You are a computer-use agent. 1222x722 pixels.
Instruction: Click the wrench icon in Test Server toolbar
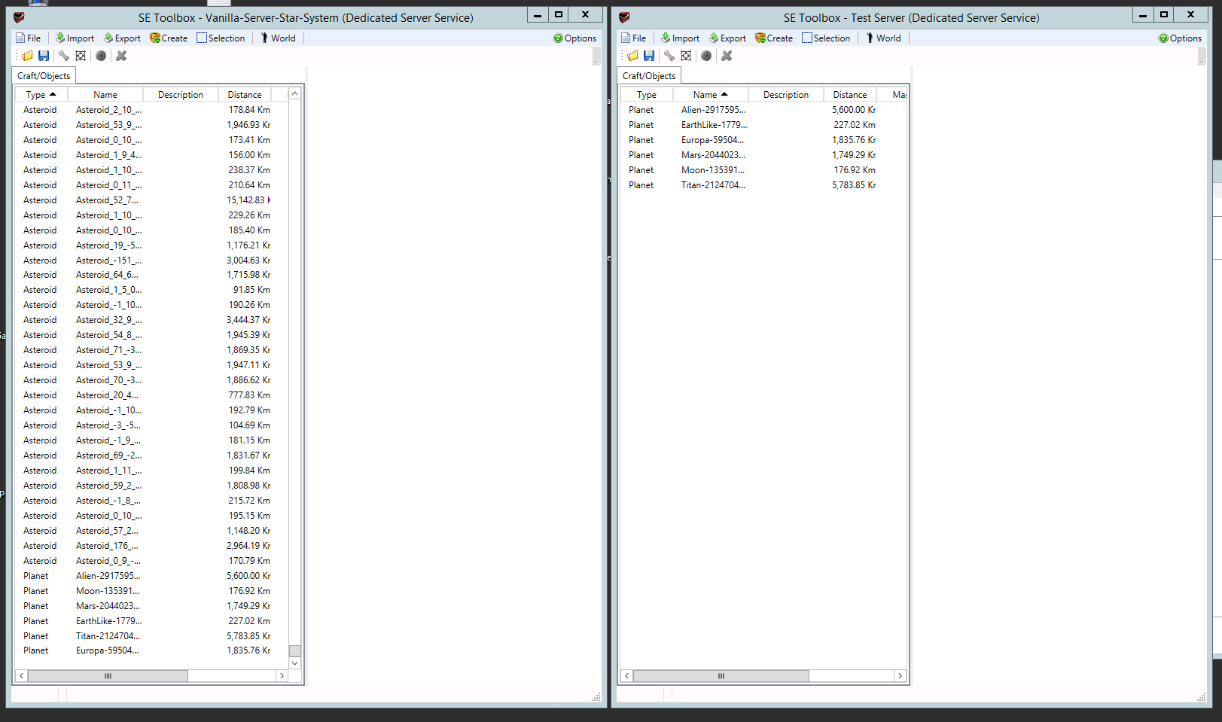pos(669,56)
